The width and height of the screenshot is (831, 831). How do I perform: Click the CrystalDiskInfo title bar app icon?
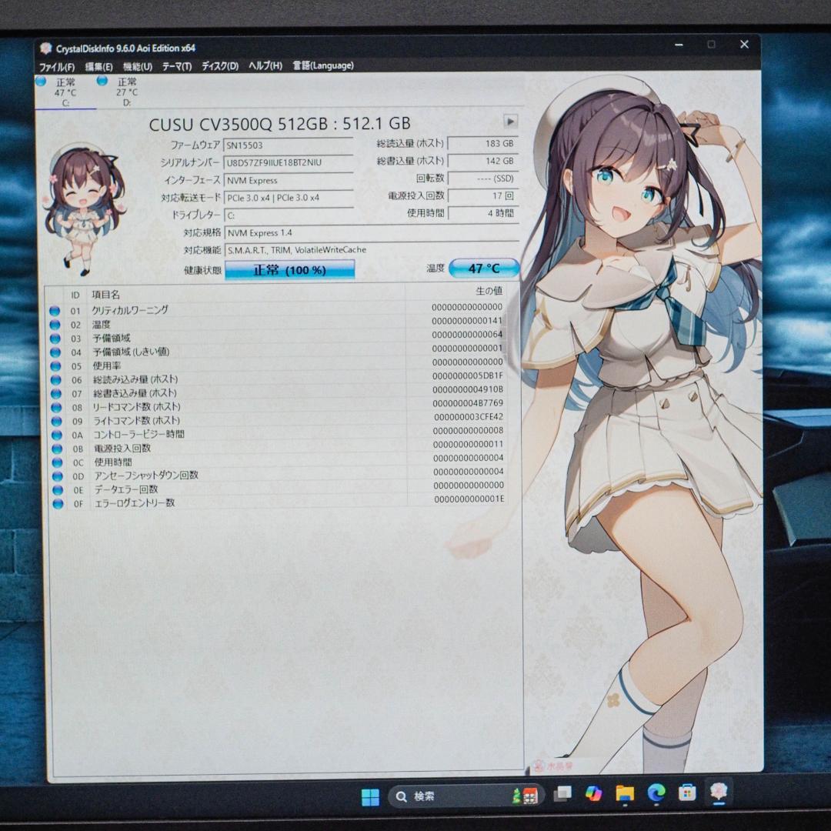(46, 48)
